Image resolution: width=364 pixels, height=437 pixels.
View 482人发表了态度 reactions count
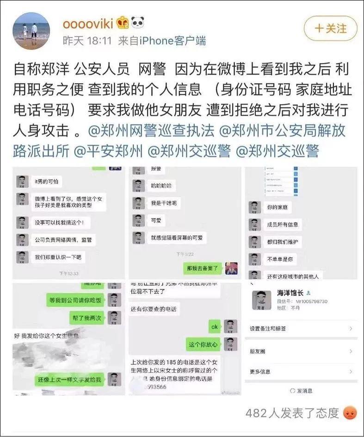point(292,413)
